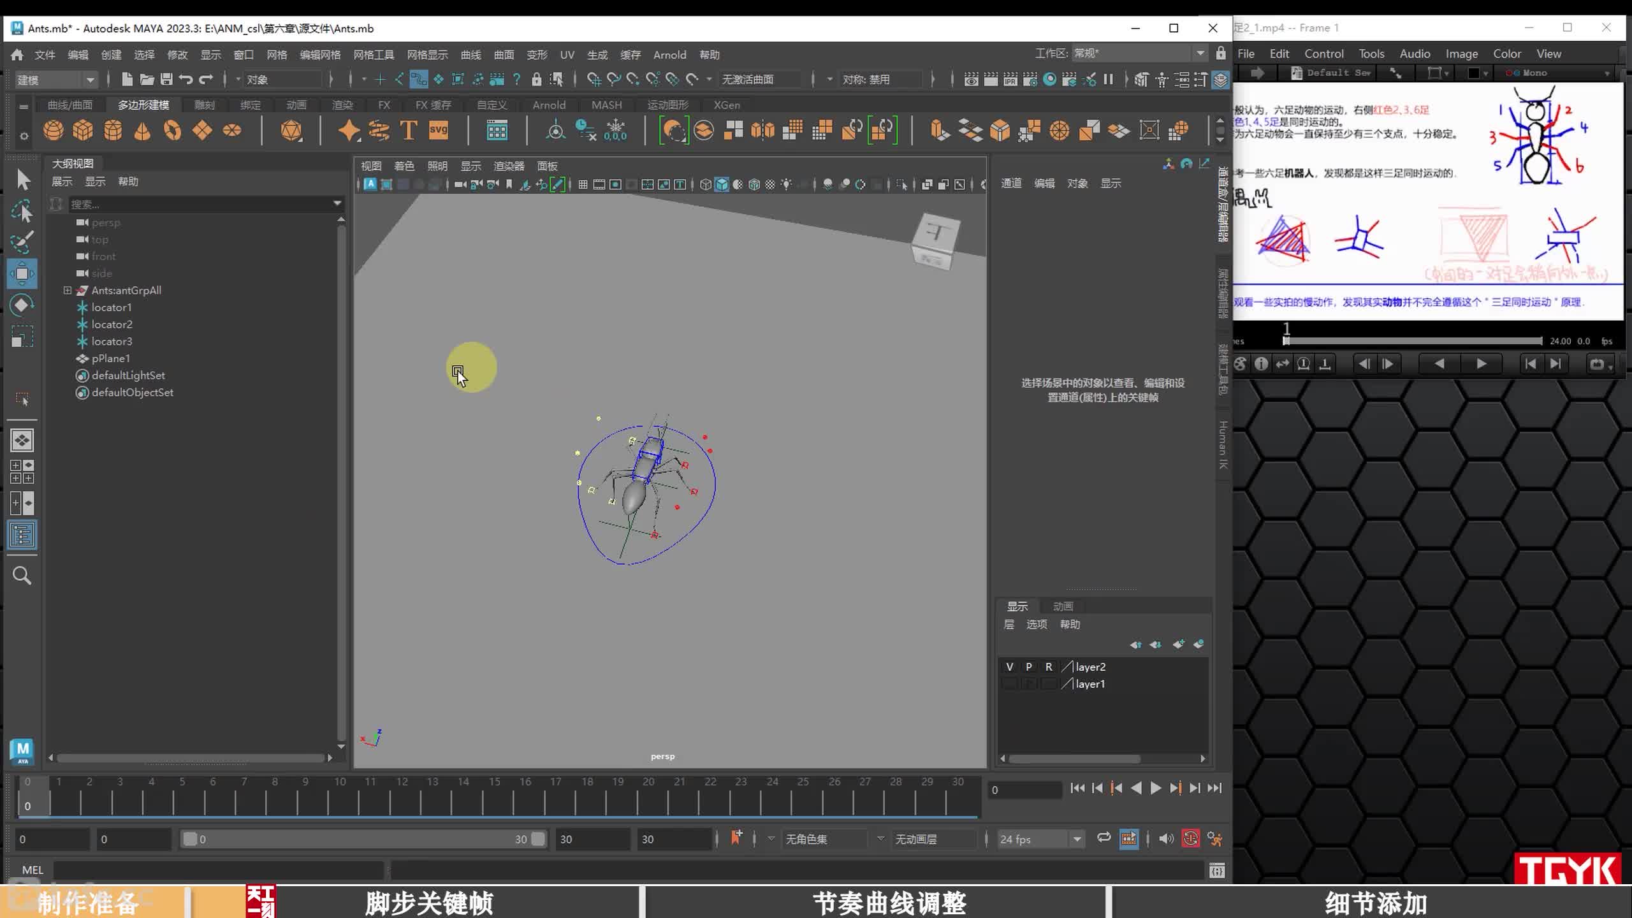
Task: Click the render settings shelf-line icon
Action: (x=1030, y=79)
